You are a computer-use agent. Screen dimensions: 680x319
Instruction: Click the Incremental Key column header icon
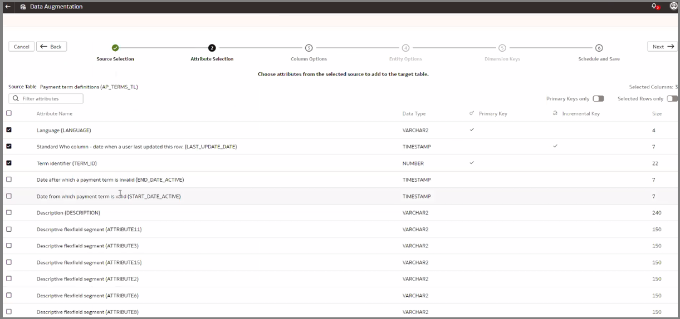pos(555,113)
